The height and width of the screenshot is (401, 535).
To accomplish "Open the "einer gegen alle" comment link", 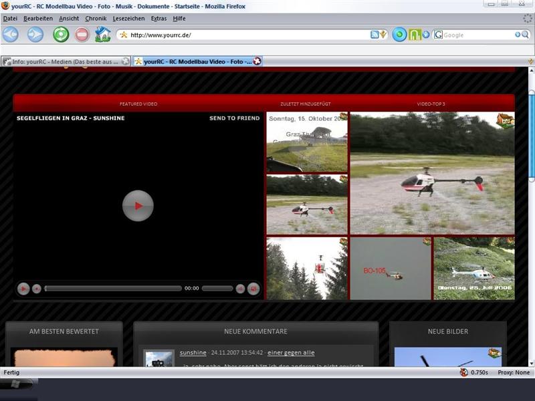I will (291, 352).
